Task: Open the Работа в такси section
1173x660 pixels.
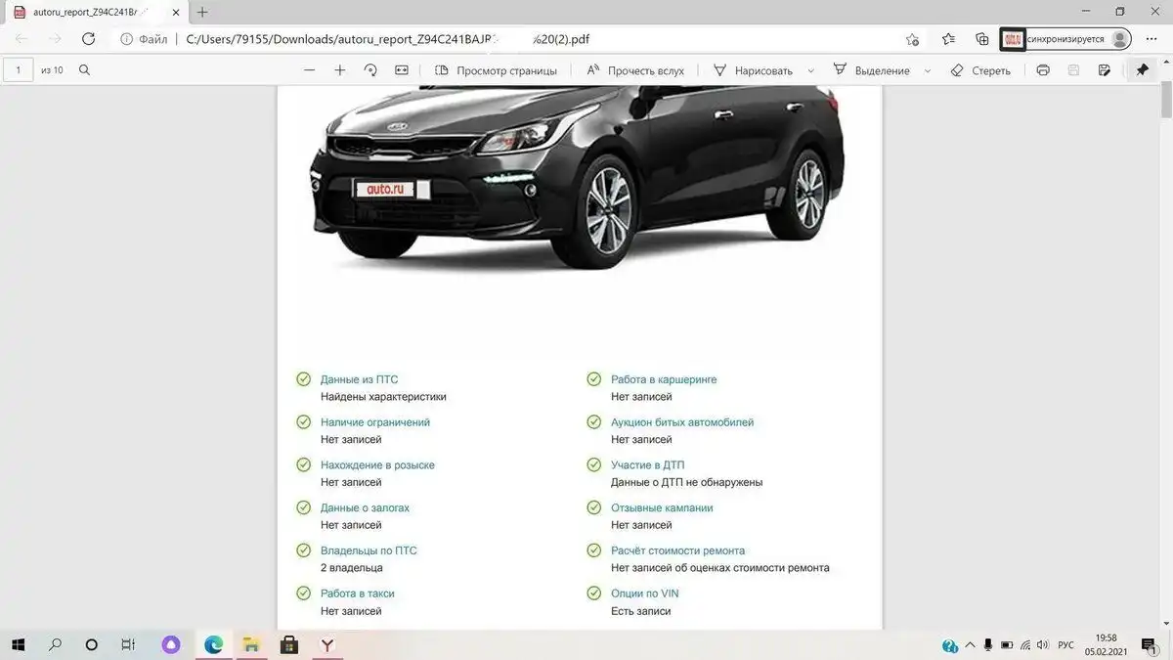Action: pos(357,594)
